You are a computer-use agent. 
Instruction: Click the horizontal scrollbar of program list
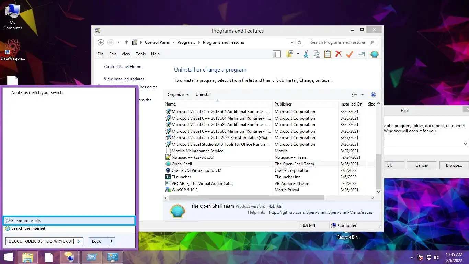pos(246,198)
